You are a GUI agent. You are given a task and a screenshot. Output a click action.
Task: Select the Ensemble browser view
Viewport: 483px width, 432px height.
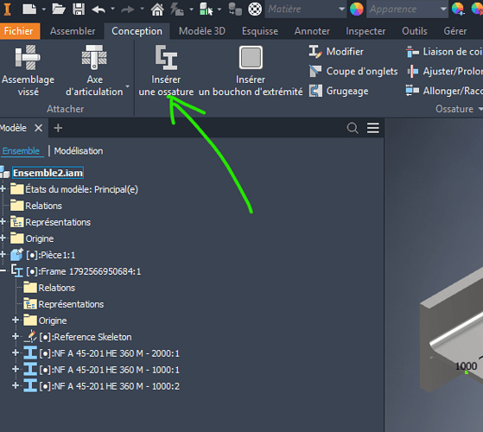(21, 151)
